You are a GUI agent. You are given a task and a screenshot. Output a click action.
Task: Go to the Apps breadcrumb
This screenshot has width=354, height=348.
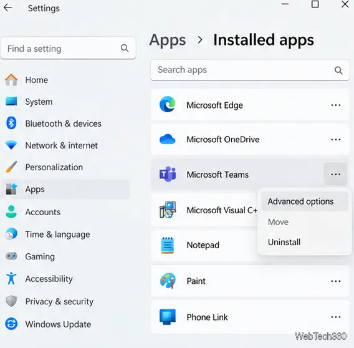(168, 40)
